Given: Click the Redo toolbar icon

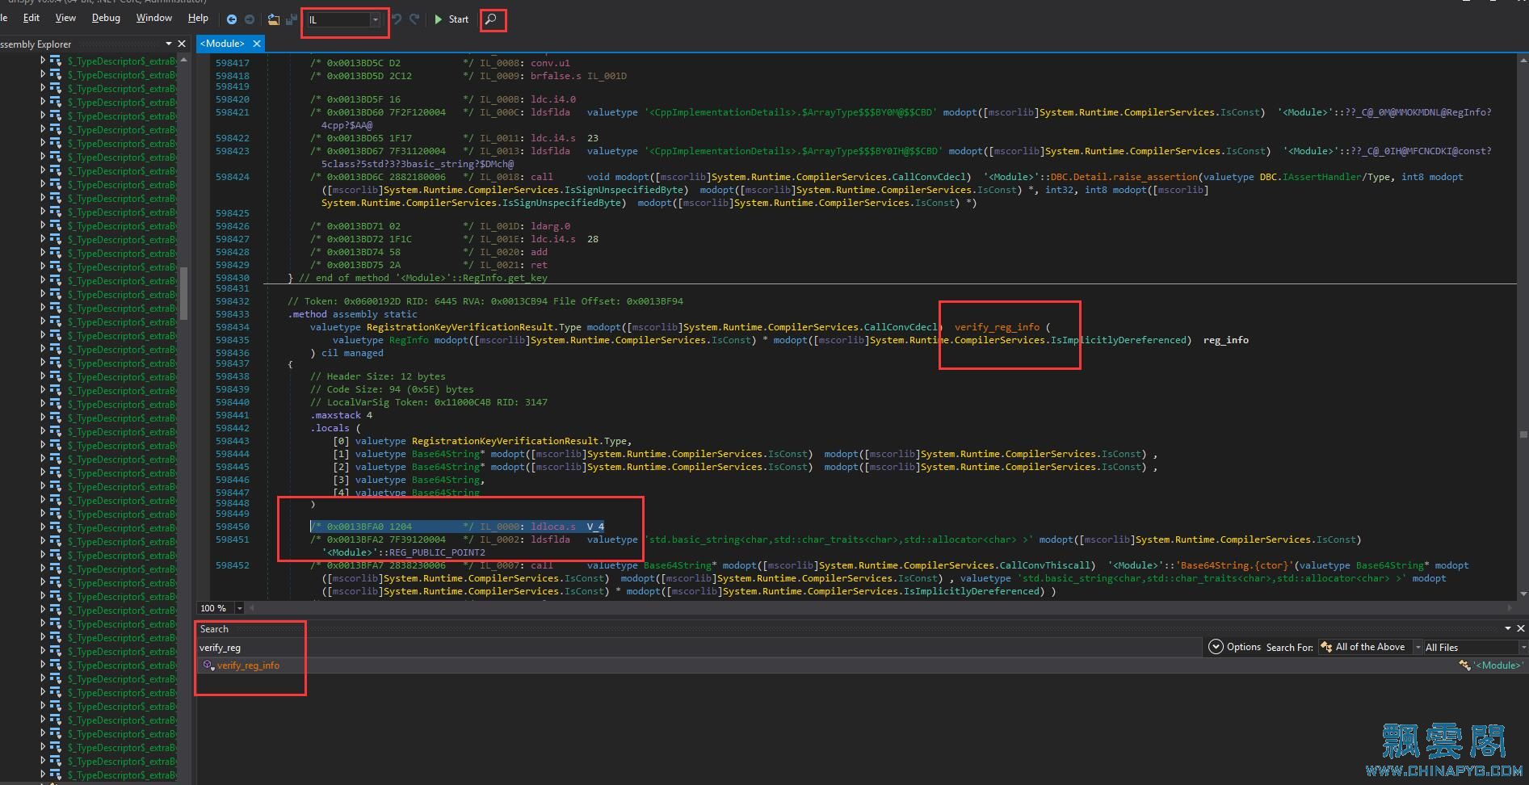Looking at the screenshot, I should click(414, 19).
